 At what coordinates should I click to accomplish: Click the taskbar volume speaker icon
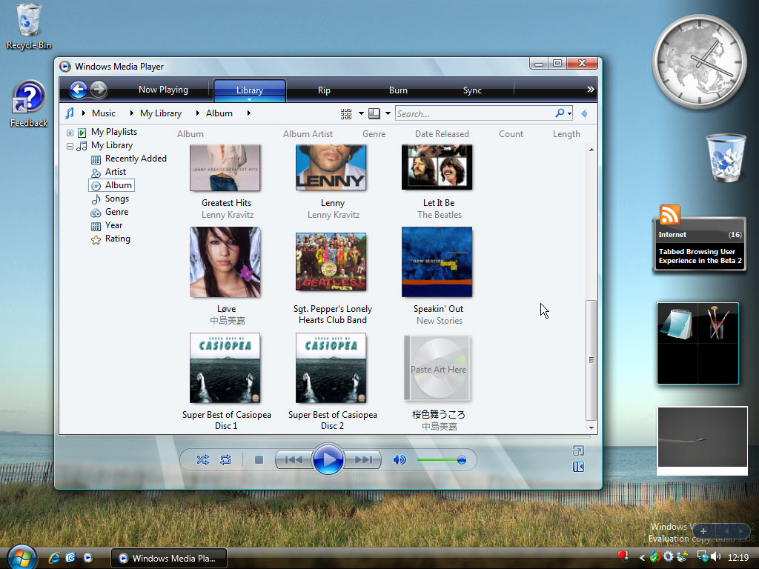coord(716,557)
